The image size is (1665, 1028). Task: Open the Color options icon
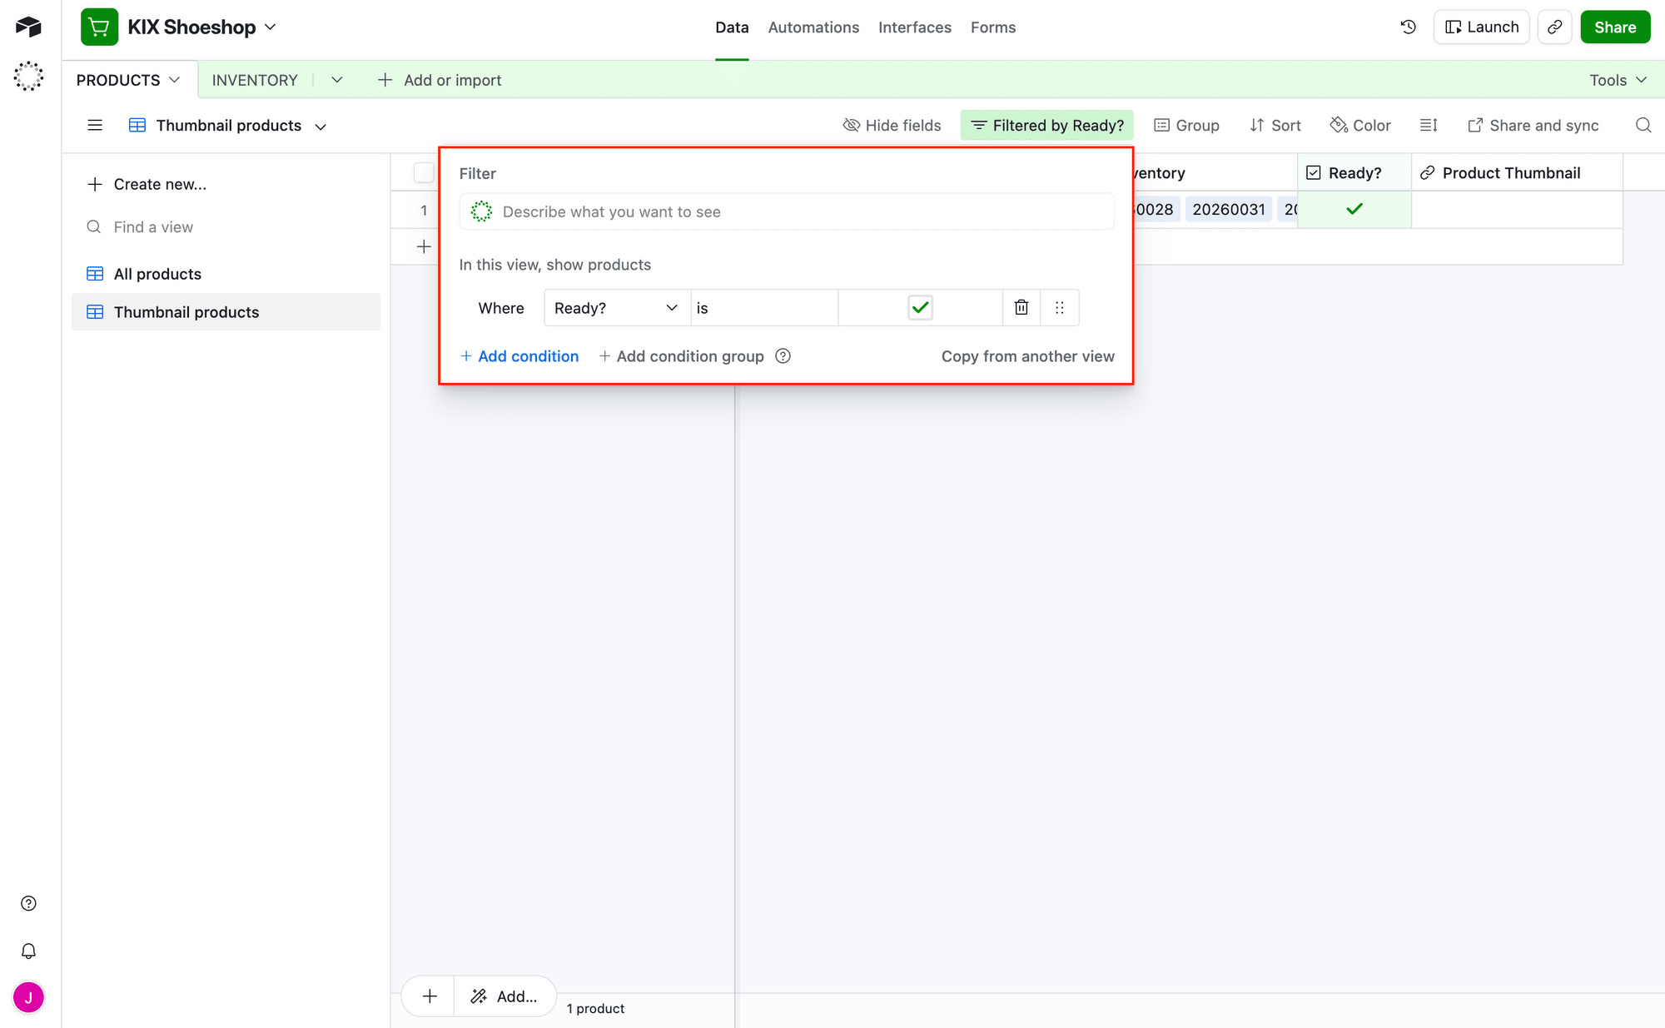(1360, 125)
